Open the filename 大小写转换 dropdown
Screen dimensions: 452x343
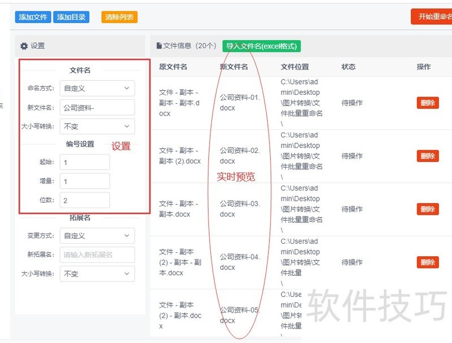coord(97,126)
